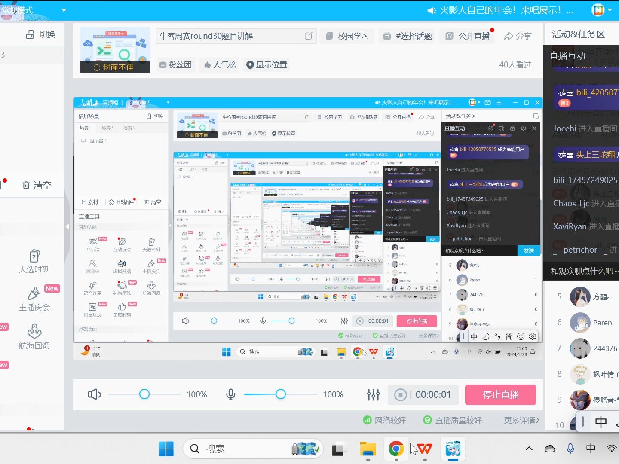Expand the system tray hidden icons chevron
The width and height of the screenshot is (619, 464).
[529, 449]
